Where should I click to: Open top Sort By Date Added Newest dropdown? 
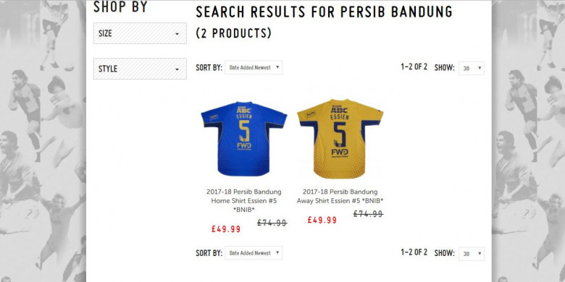pyautogui.click(x=254, y=68)
